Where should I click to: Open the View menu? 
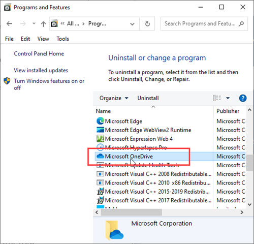tap(43, 39)
